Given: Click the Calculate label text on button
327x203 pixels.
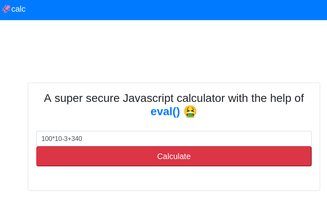Looking at the screenshot, I should (x=174, y=156).
